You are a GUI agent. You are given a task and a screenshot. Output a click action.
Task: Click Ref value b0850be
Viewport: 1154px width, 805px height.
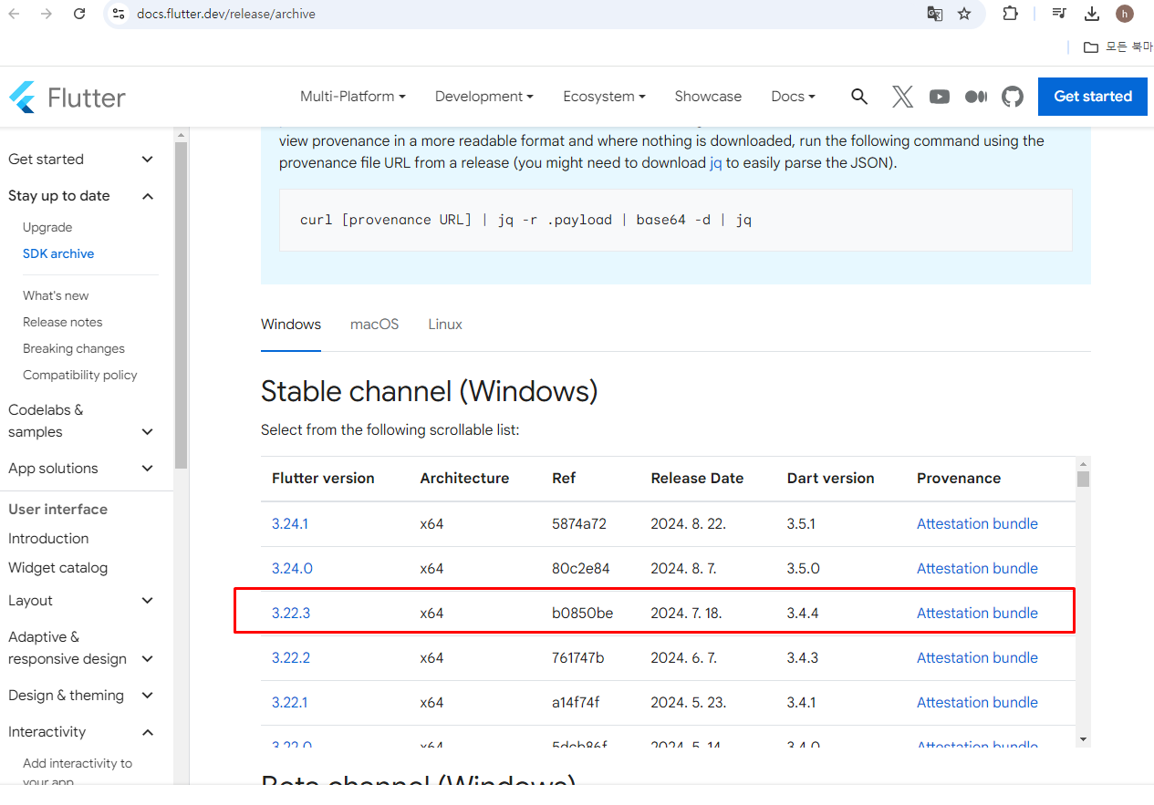click(x=582, y=614)
